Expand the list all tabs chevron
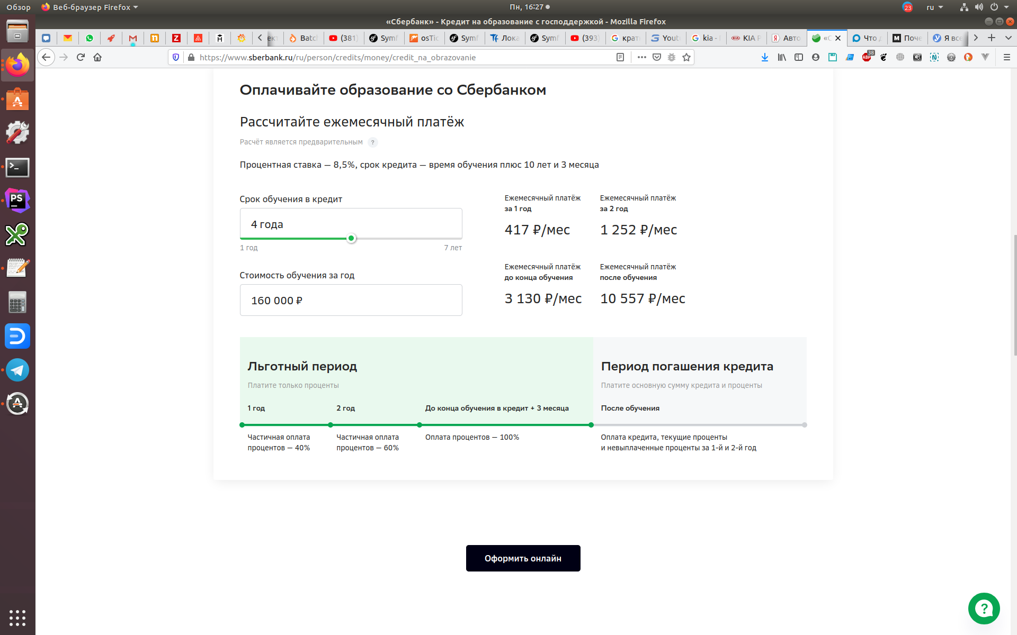 pyautogui.click(x=1008, y=38)
